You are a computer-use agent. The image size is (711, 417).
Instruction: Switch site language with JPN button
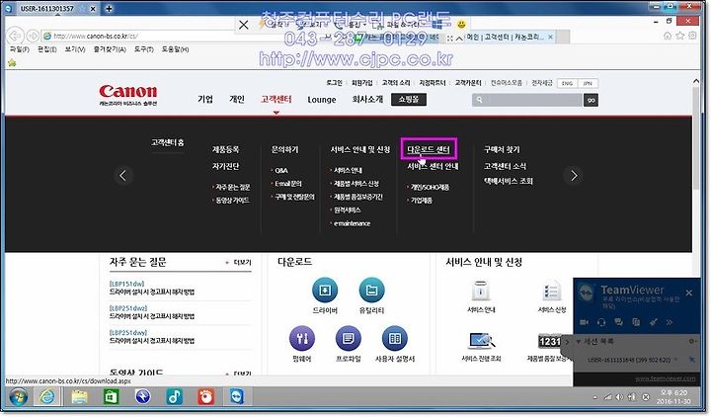pos(588,83)
